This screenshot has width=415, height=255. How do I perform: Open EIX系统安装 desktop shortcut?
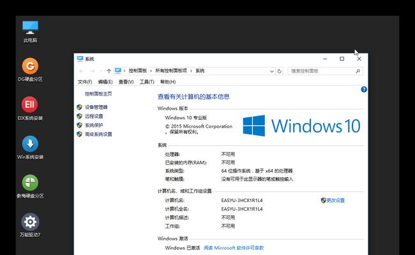point(30,108)
